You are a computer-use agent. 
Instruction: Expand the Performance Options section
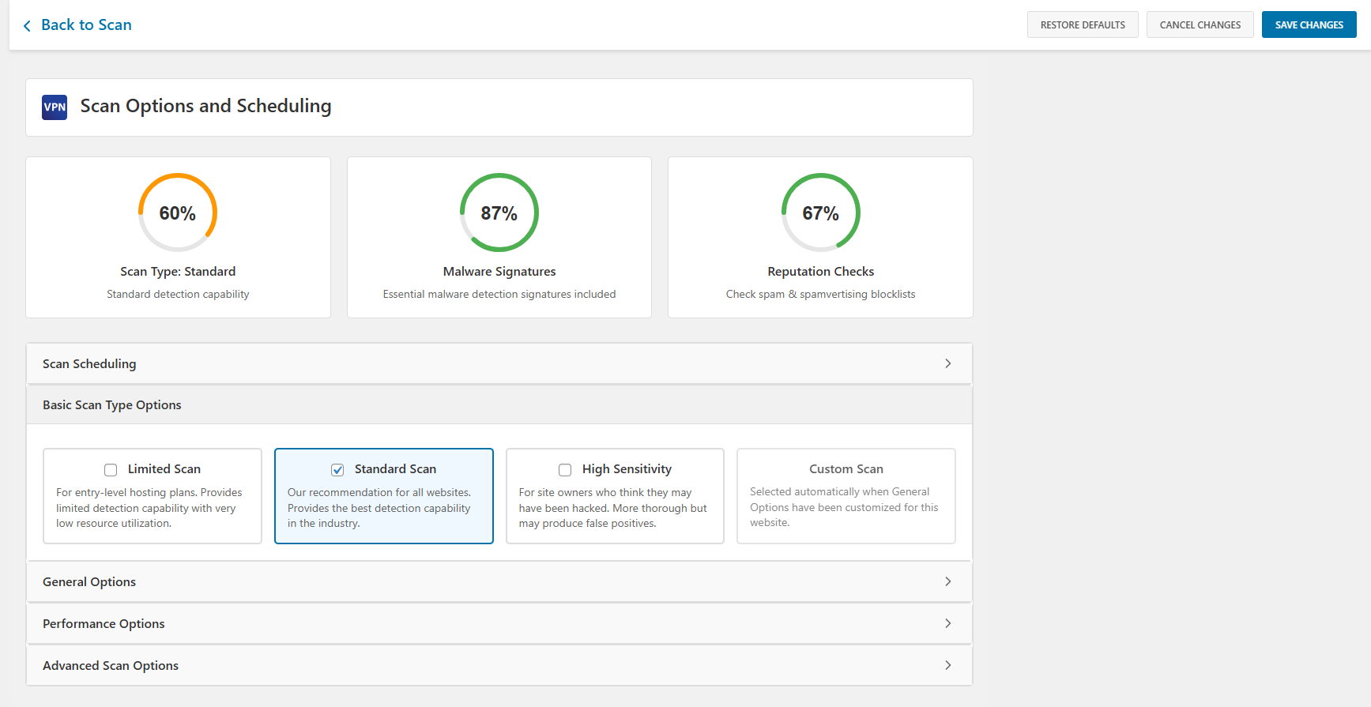pyautogui.click(x=499, y=623)
